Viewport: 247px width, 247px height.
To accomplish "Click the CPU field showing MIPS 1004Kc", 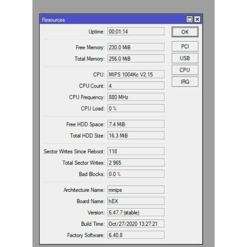I will (x=135, y=74).
